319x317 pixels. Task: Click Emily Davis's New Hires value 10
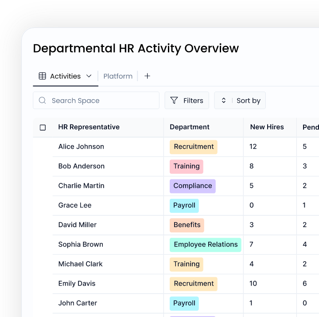pyautogui.click(x=253, y=283)
